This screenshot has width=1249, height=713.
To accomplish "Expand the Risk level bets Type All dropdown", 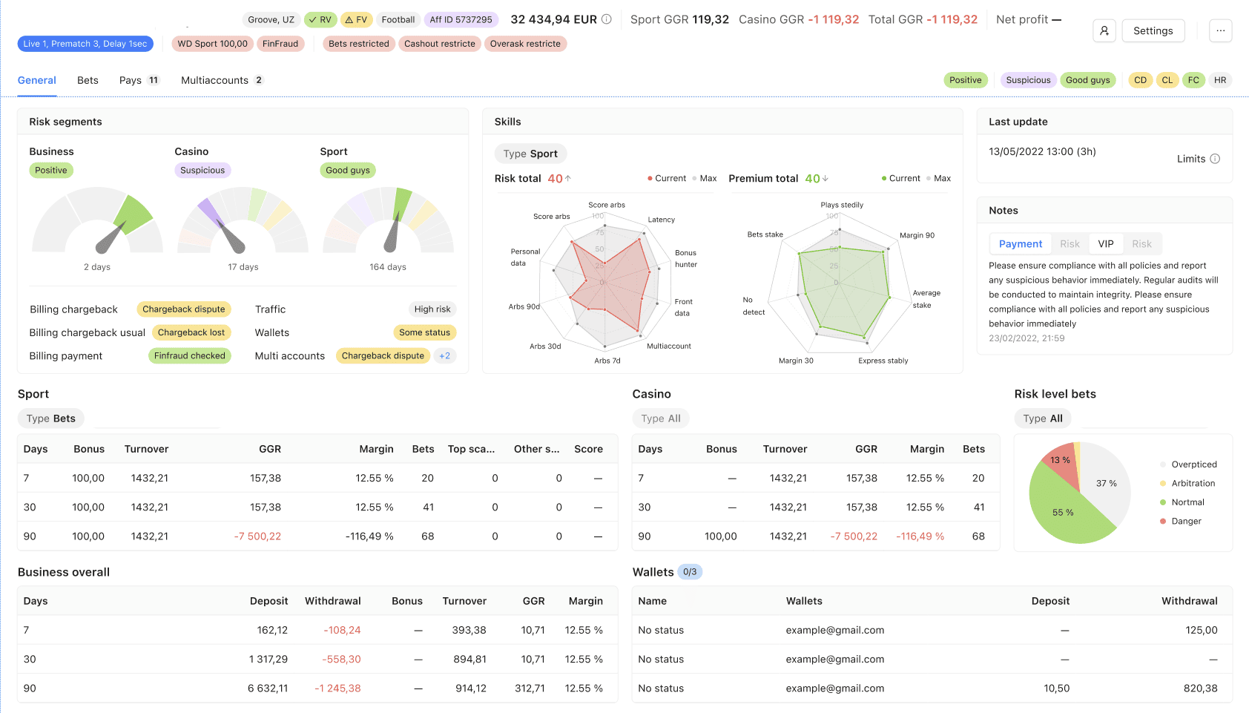I will point(1042,418).
